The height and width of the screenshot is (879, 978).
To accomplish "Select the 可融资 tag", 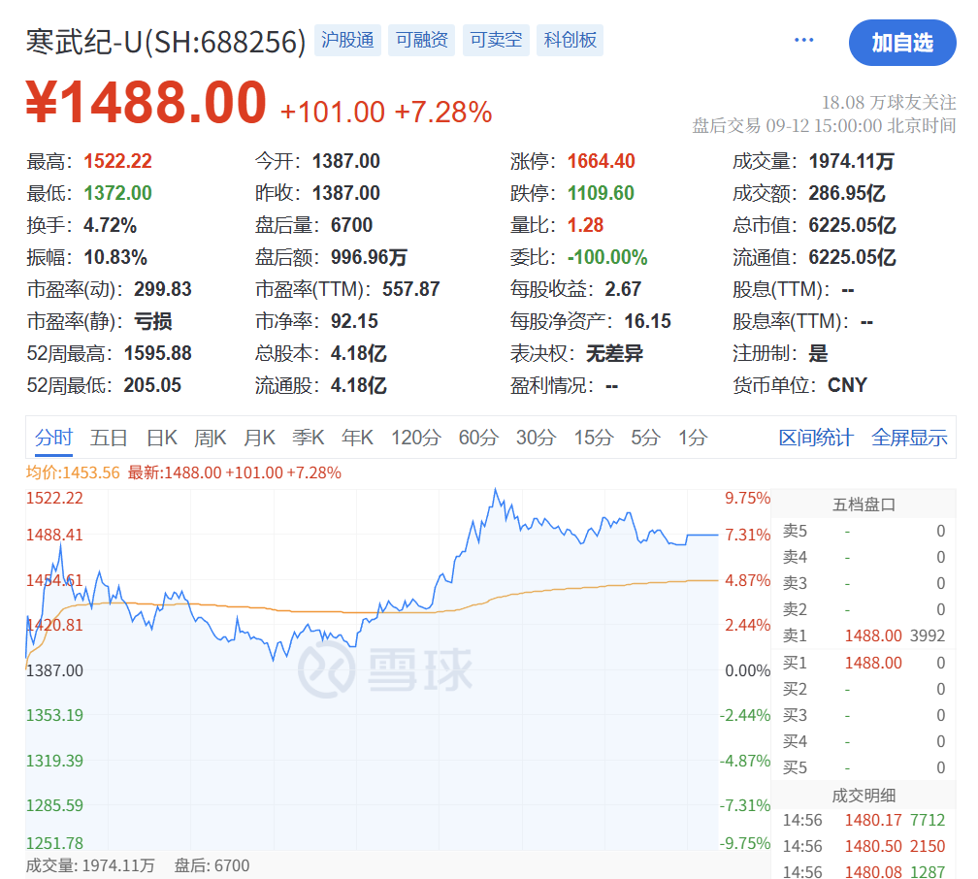I will click(422, 40).
